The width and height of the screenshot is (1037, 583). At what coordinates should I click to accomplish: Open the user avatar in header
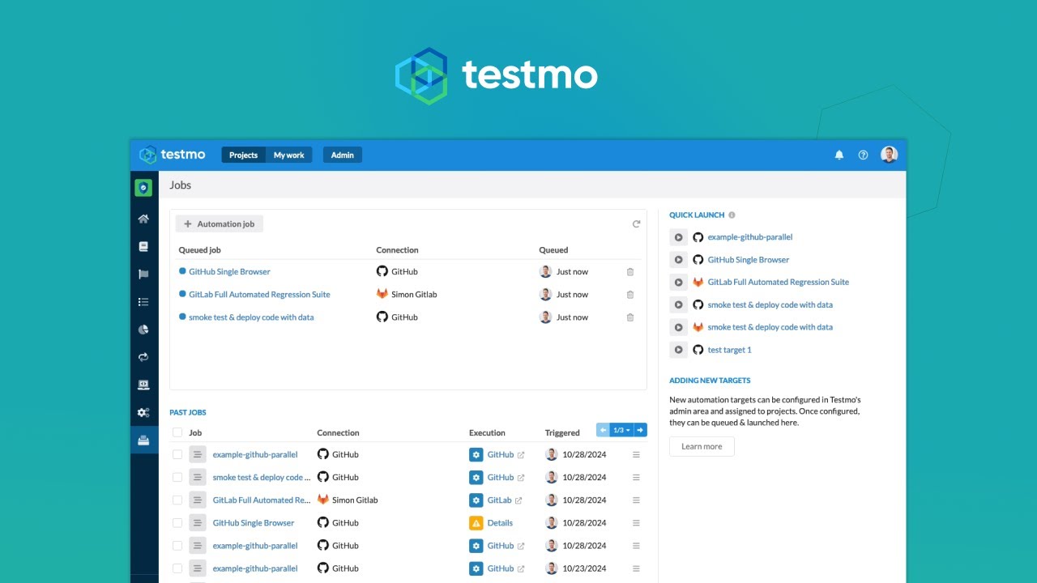[889, 155]
